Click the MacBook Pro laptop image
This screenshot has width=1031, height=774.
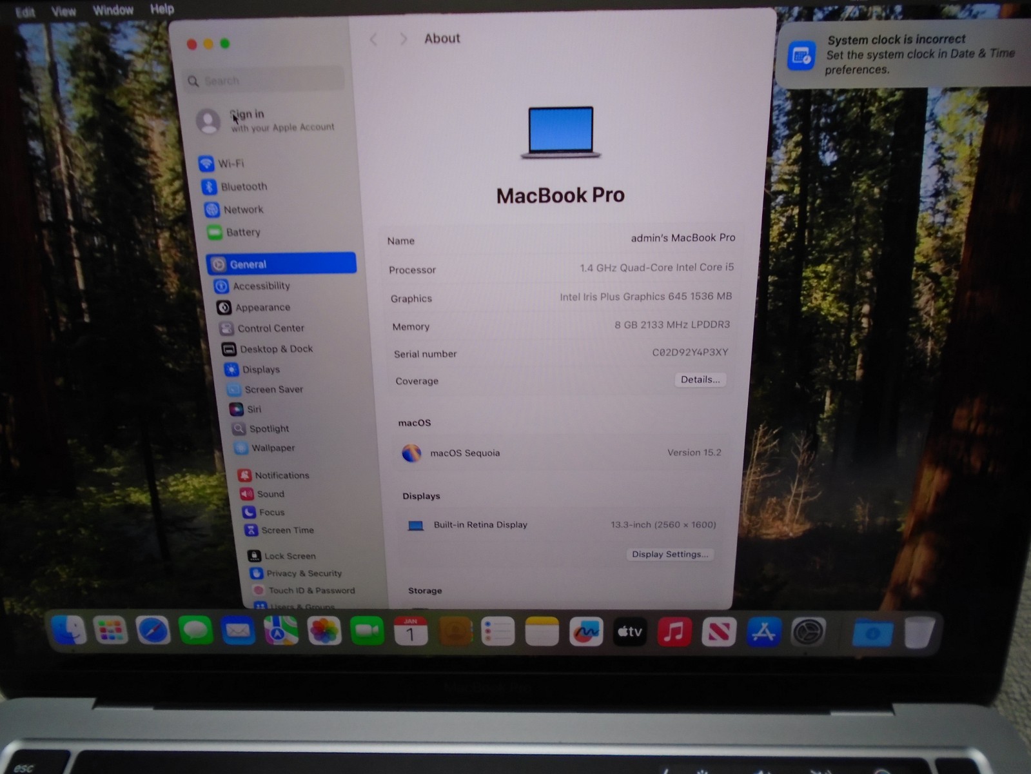pos(561,132)
